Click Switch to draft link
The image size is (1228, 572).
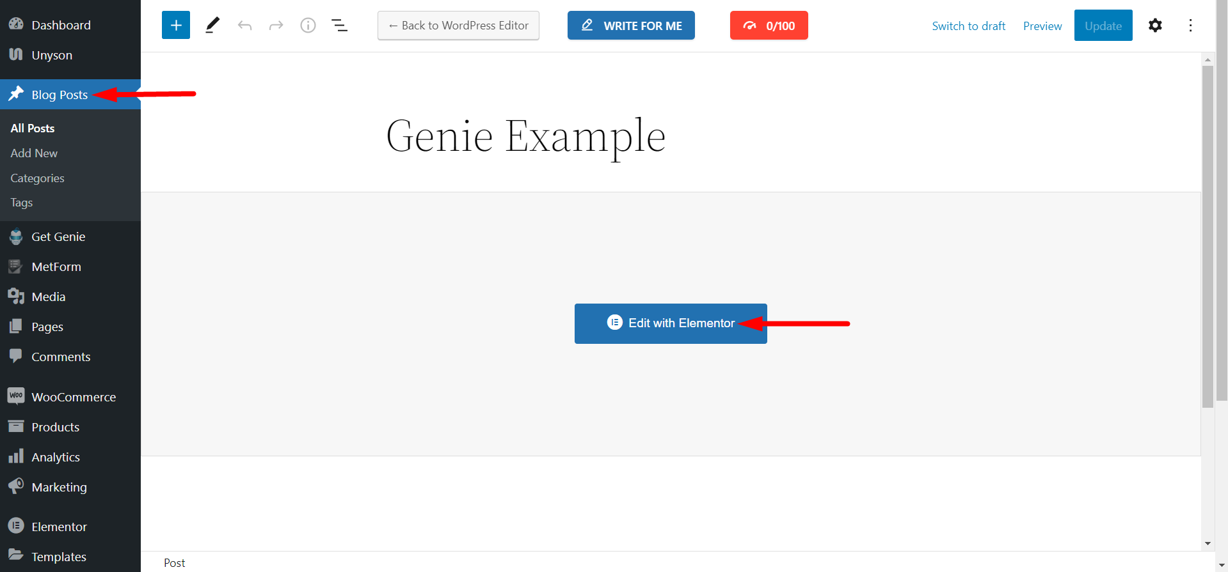click(969, 26)
